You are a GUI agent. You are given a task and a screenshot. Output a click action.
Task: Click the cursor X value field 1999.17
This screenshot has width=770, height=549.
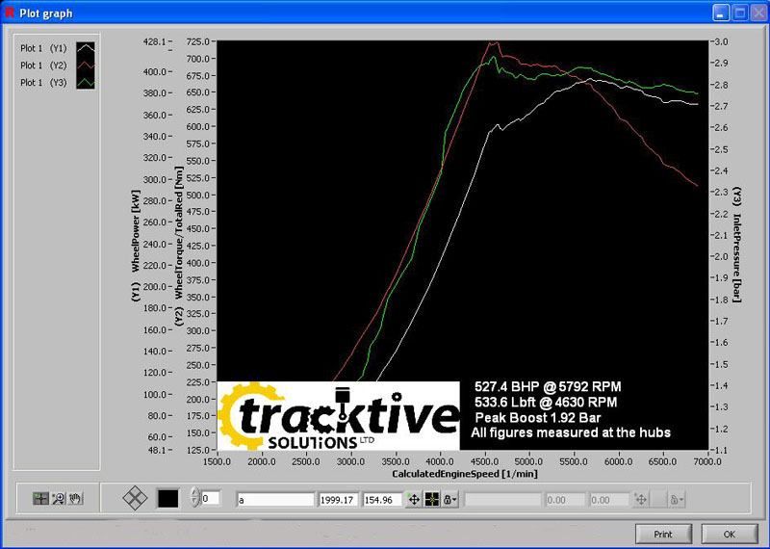[x=338, y=500]
